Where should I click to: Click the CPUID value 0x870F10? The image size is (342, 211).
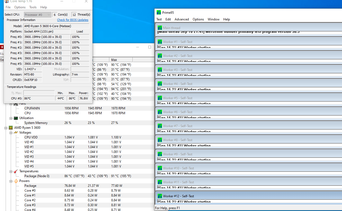(33, 80)
